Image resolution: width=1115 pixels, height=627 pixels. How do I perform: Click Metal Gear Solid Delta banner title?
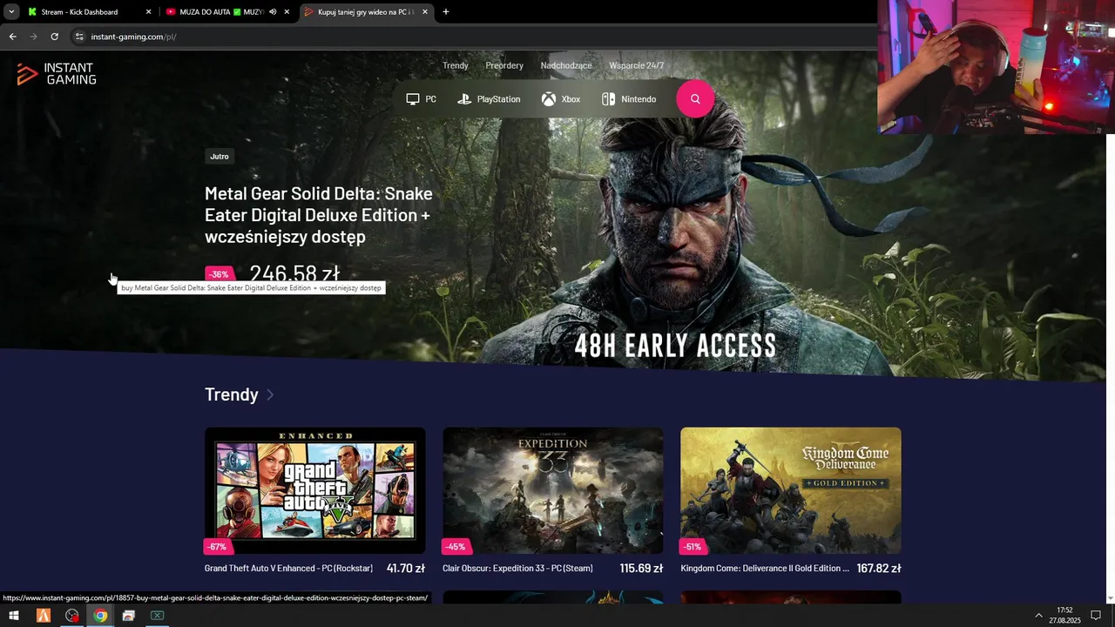pos(319,215)
